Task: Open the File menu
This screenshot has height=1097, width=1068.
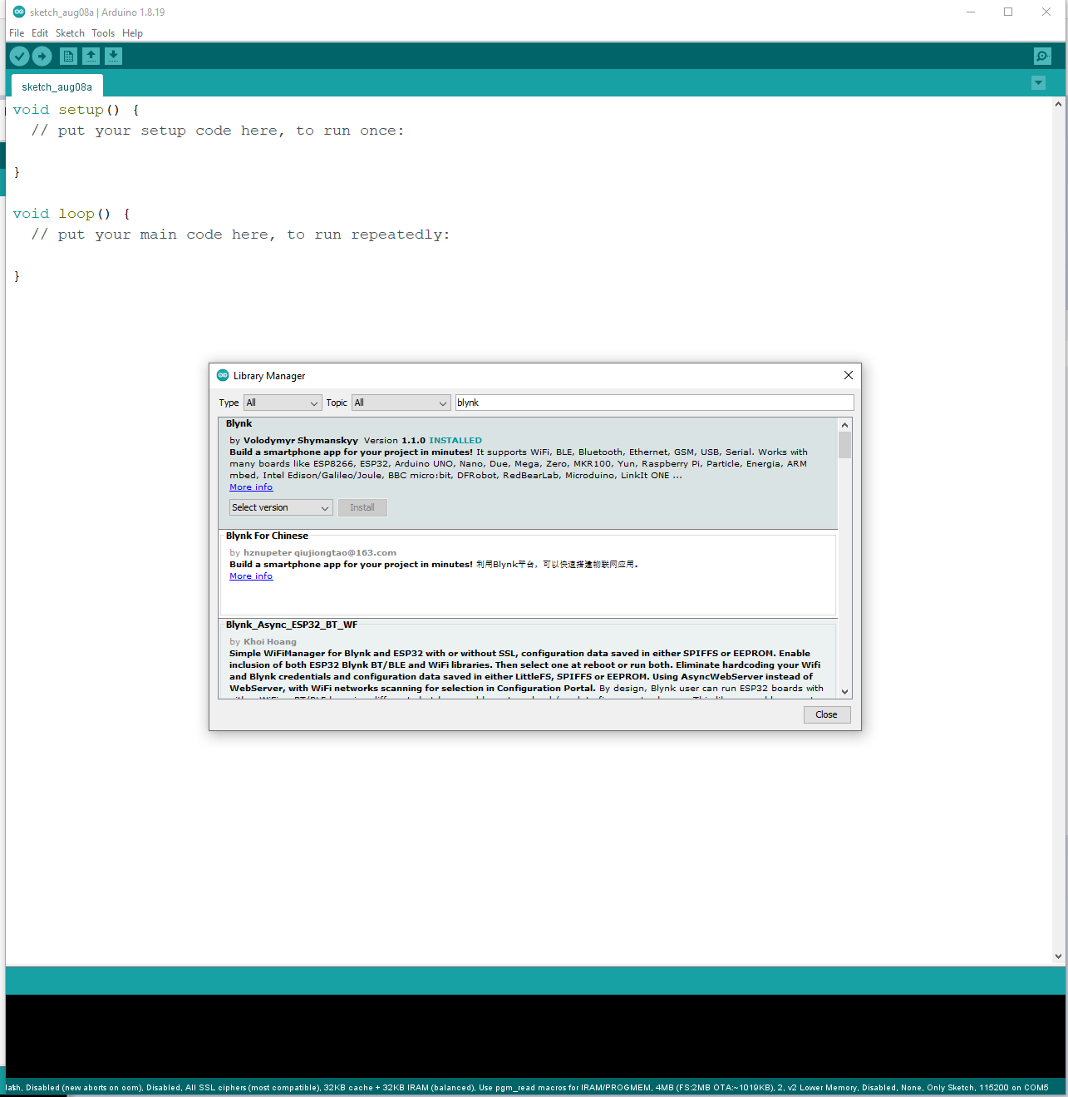Action: tap(17, 33)
